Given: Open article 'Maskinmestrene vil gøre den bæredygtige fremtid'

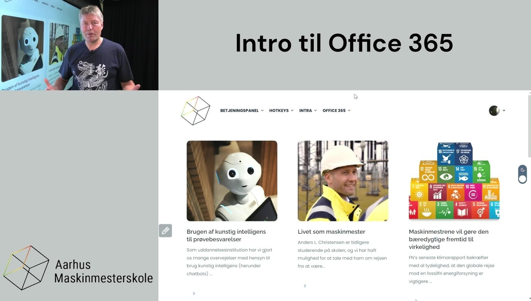Looking at the screenshot, I should coord(449,239).
